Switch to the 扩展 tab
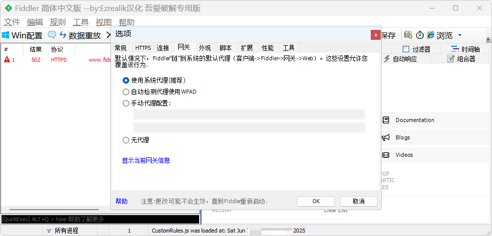The image size is (492, 236). point(247,48)
